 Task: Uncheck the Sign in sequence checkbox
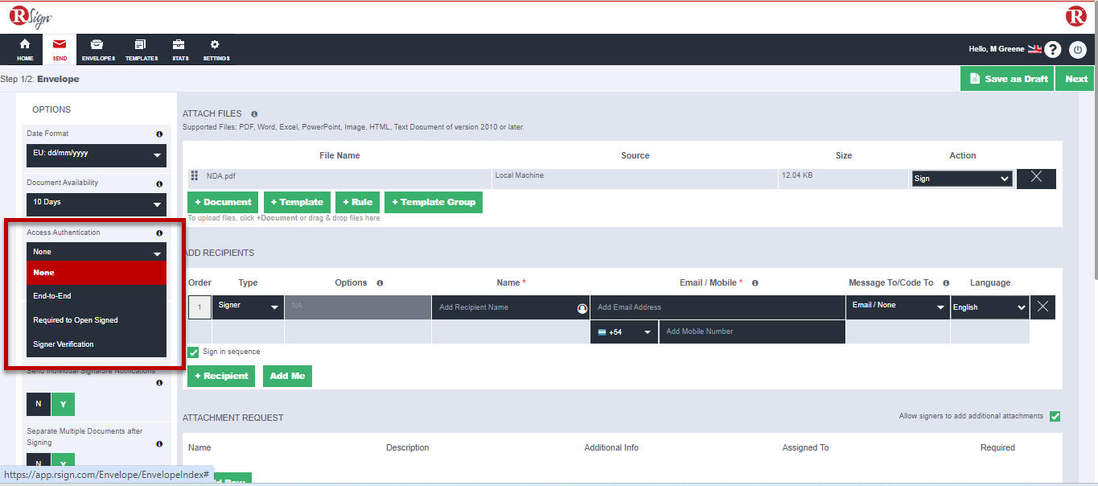pyautogui.click(x=192, y=352)
